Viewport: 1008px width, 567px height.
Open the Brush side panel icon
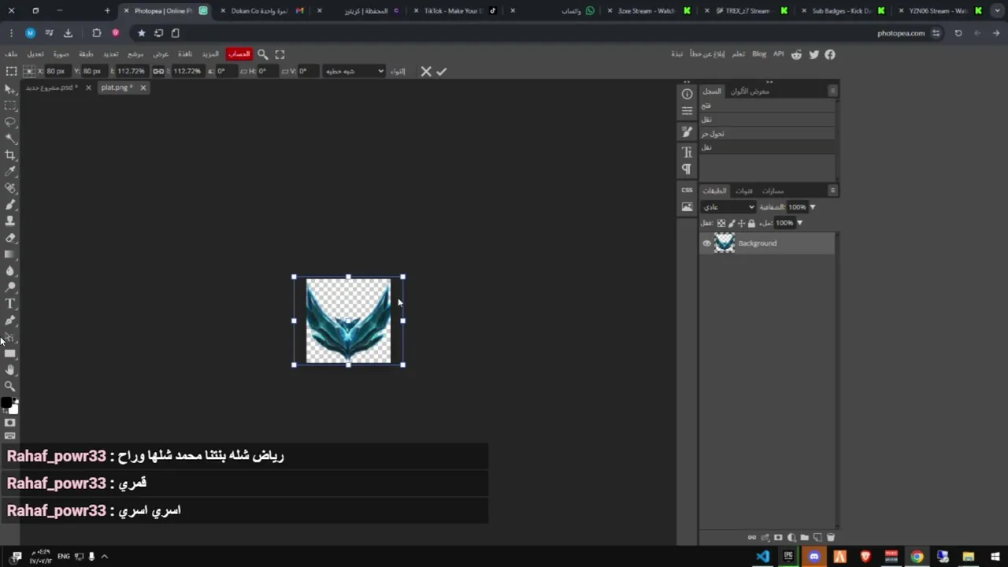click(687, 132)
